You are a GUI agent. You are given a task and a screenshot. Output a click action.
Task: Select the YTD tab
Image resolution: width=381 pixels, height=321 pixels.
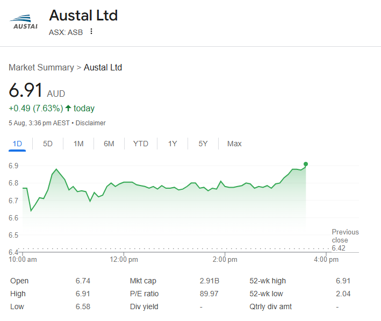(x=140, y=144)
